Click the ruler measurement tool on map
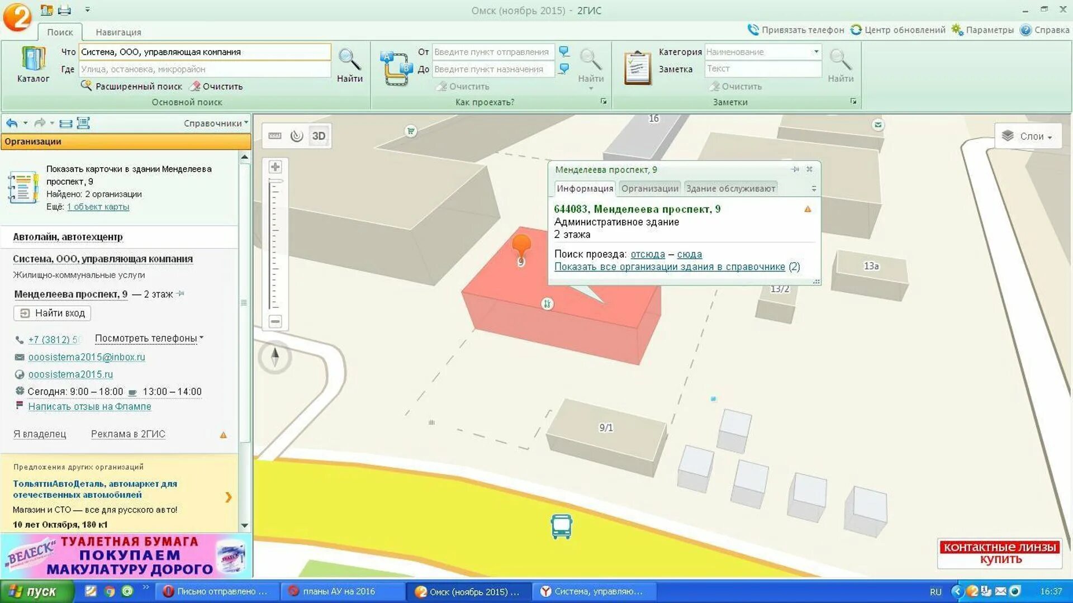The image size is (1073, 603). tap(275, 136)
